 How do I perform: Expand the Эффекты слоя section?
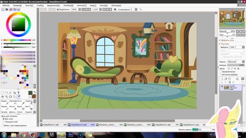[x=220, y=40]
